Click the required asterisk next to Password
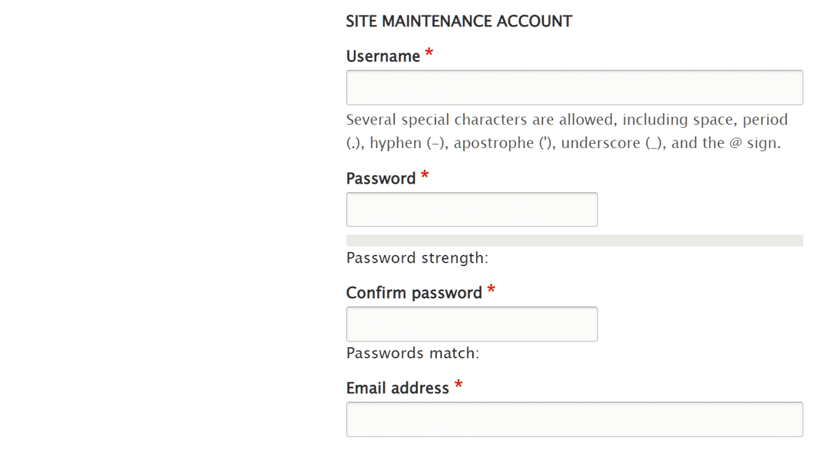The width and height of the screenshot is (839, 456). (425, 177)
